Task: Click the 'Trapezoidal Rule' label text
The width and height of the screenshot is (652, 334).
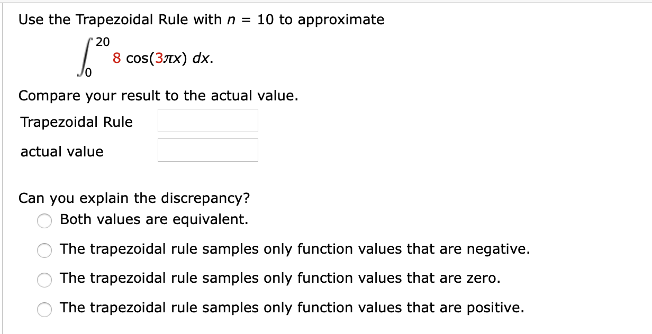Action: (76, 122)
